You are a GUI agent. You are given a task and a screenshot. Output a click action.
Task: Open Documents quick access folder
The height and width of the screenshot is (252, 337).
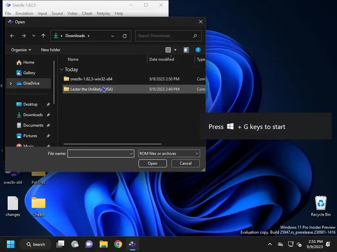point(30,125)
